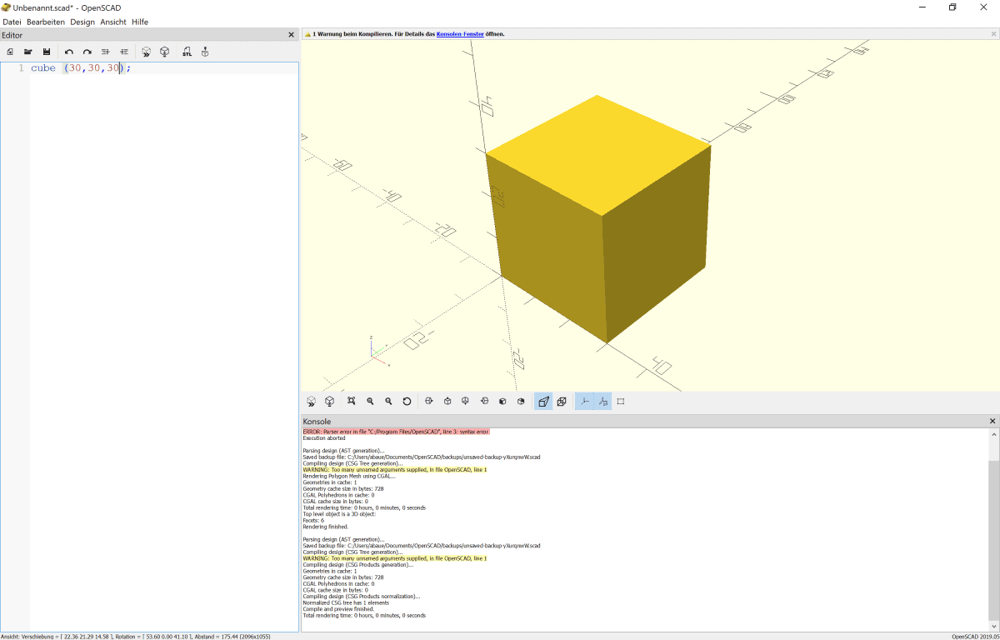Click the 'Normalized CSG tree has 1 elements' line
1000x640 pixels.
(346, 602)
